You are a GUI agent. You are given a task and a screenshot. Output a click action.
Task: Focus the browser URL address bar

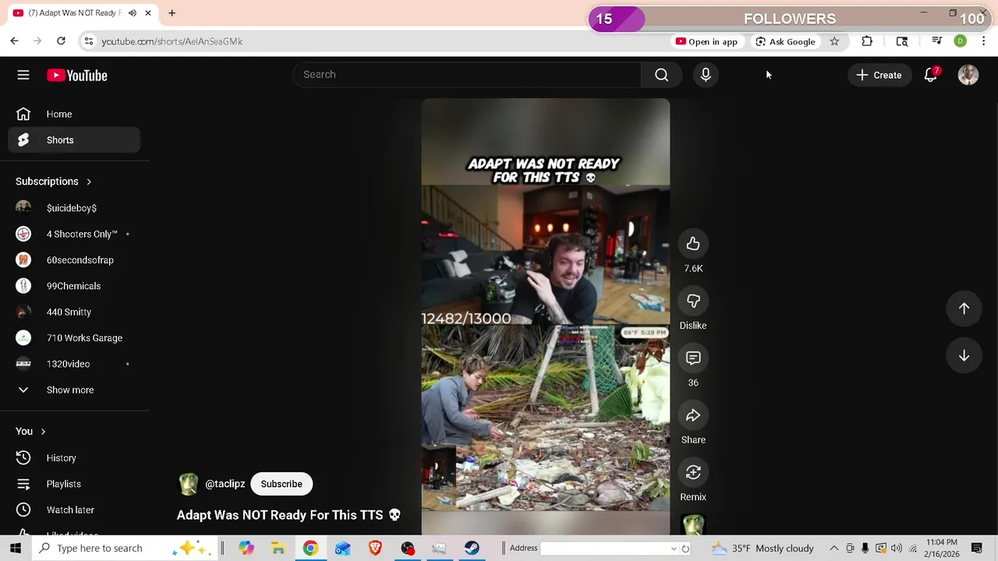point(374,41)
